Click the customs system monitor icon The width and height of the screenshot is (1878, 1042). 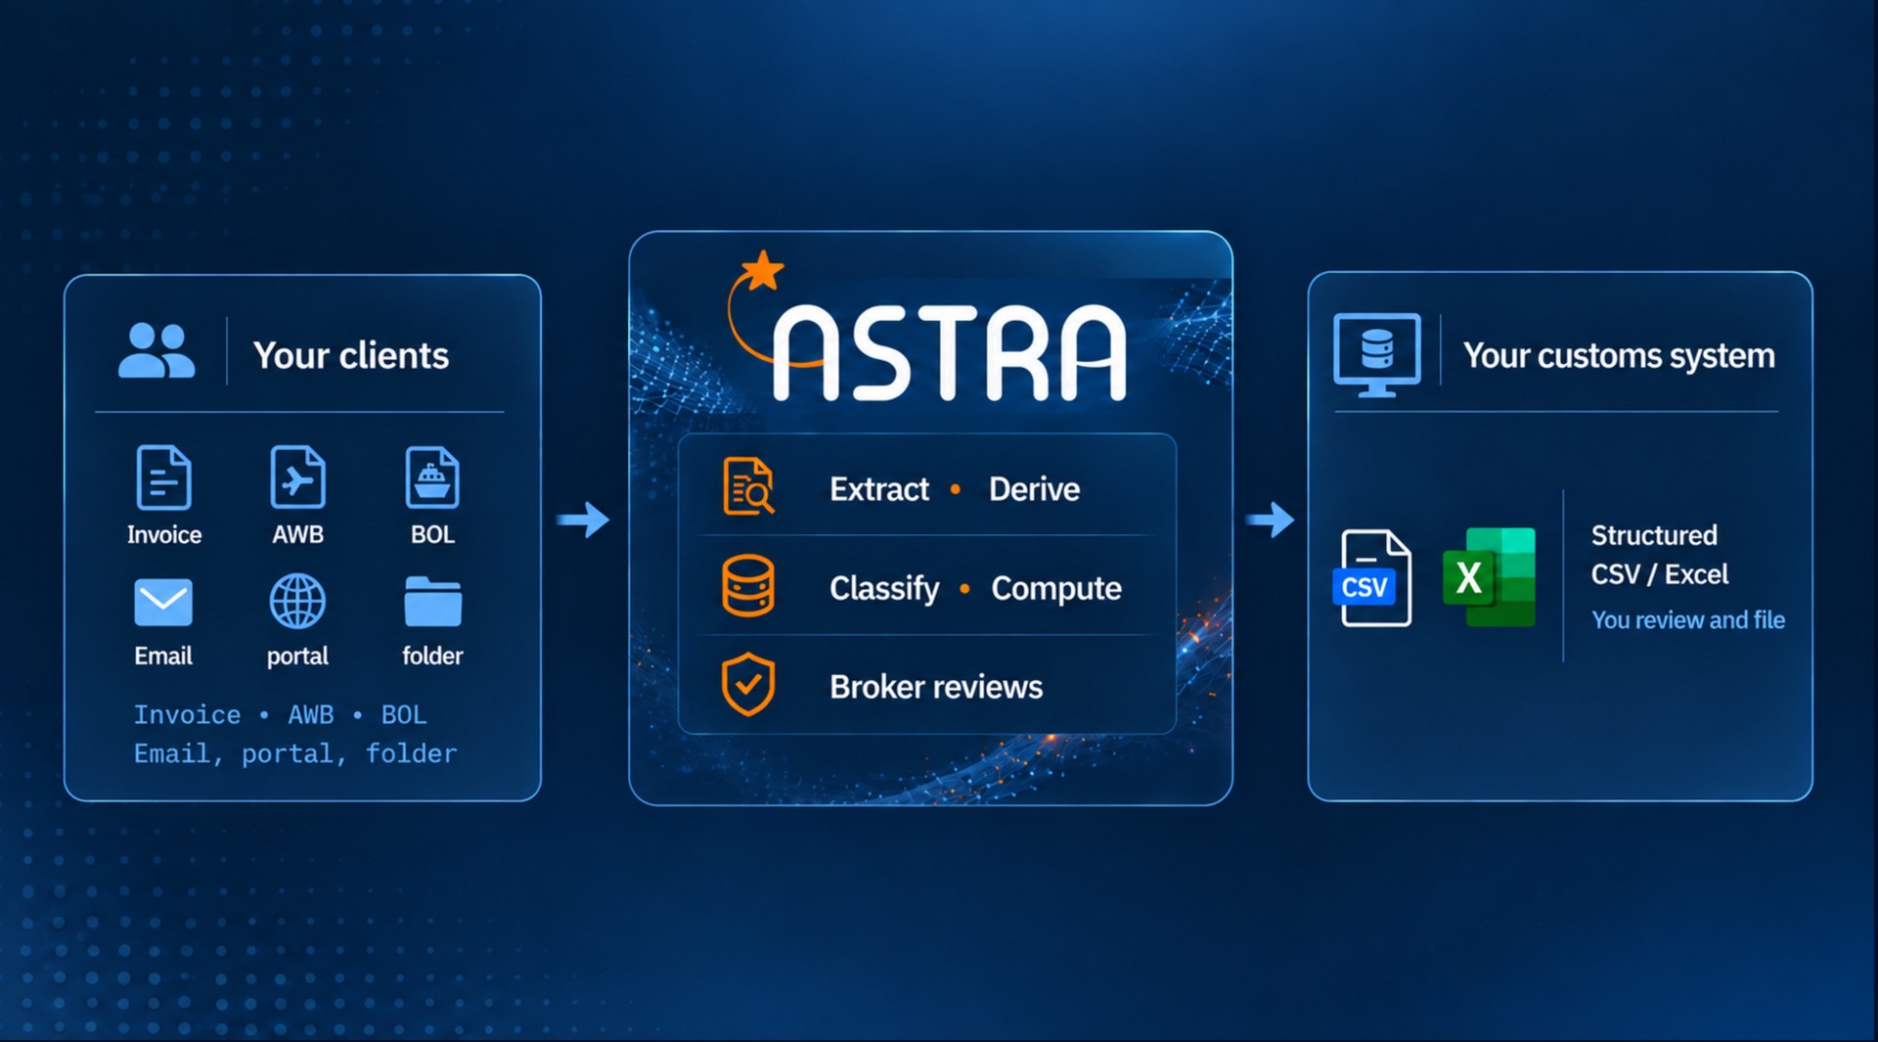click(x=1377, y=355)
